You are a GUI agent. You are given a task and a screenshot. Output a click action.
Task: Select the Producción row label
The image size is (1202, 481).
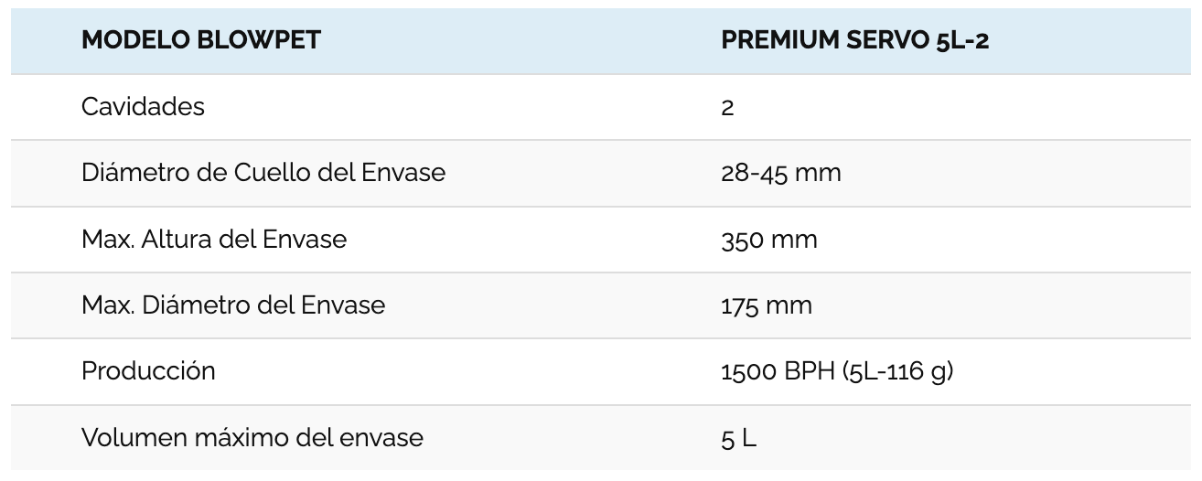click(x=148, y=371)
